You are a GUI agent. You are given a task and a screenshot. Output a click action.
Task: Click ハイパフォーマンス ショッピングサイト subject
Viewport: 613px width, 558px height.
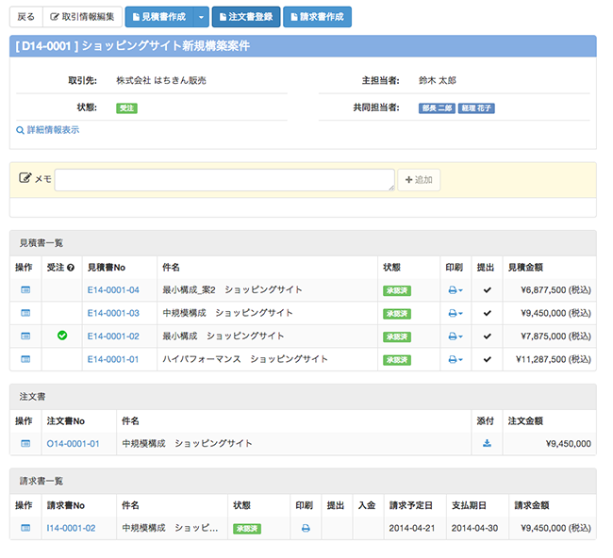[x=245, y=359]
